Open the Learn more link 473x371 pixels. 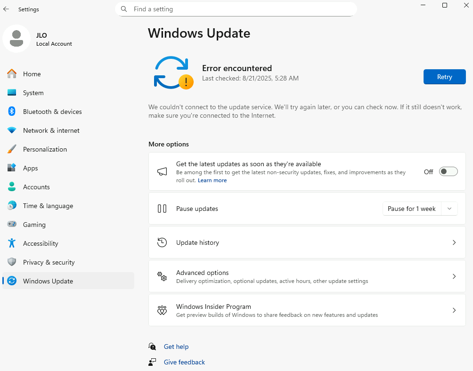212,180
